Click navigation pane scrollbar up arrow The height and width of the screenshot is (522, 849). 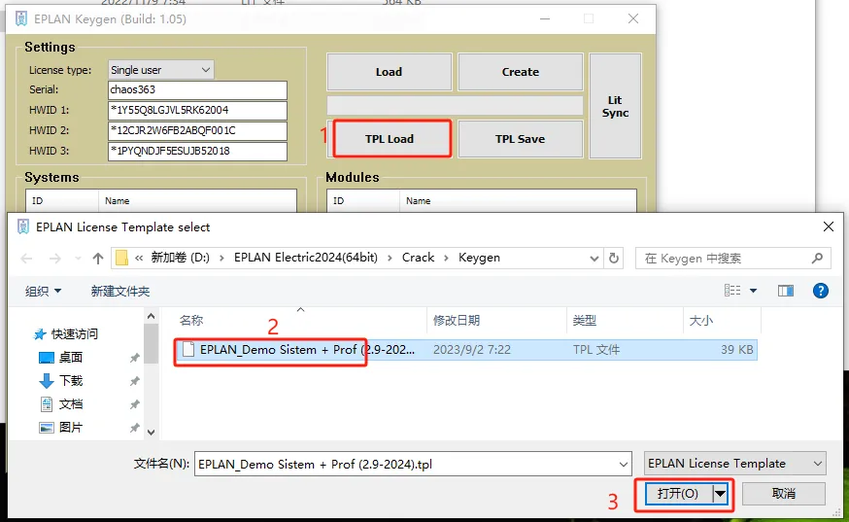coord(152,316)
